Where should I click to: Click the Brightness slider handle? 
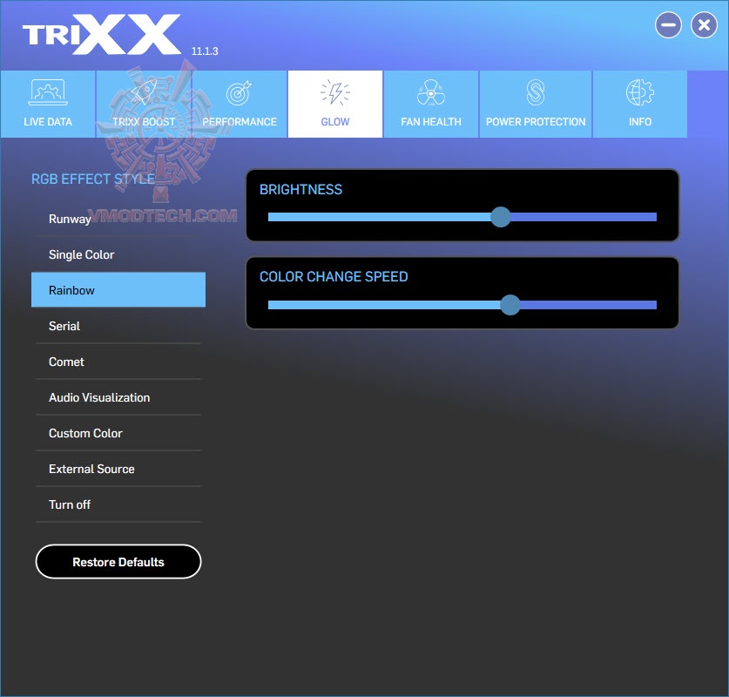pyautogui.click(x=501, y=217)
